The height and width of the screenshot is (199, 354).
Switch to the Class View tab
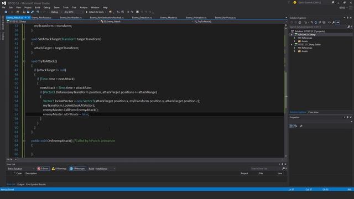[x=314, y=112]
